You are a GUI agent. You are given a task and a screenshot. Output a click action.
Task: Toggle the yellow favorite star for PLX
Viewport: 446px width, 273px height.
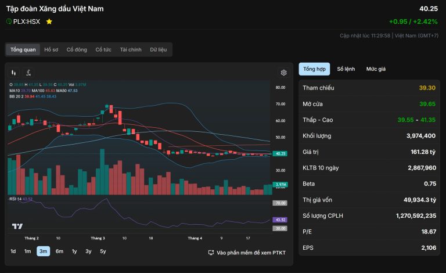pyautogui.click(x=49, y=21)
